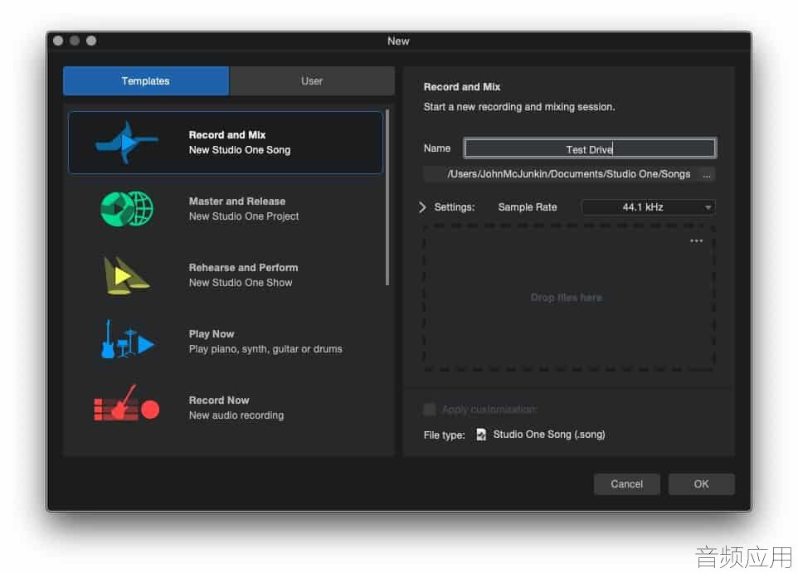This screenshot has height=573, width=798.
Task: Switch to the User tab
Action: click(312, 81)
